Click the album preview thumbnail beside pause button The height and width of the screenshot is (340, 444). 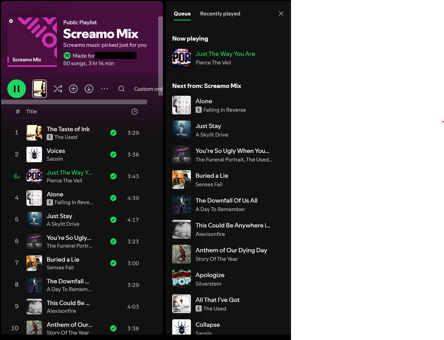[x=40, y=89]
